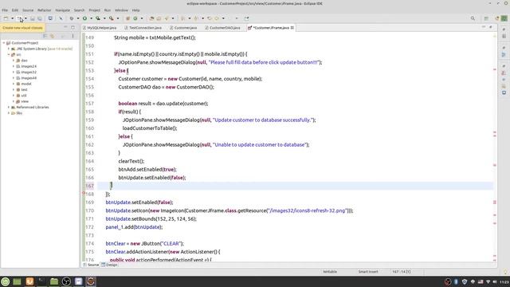The width and height of the screenshot is (510, 287).
Task: Collapse the src folder node
Action: pos(9,55)
